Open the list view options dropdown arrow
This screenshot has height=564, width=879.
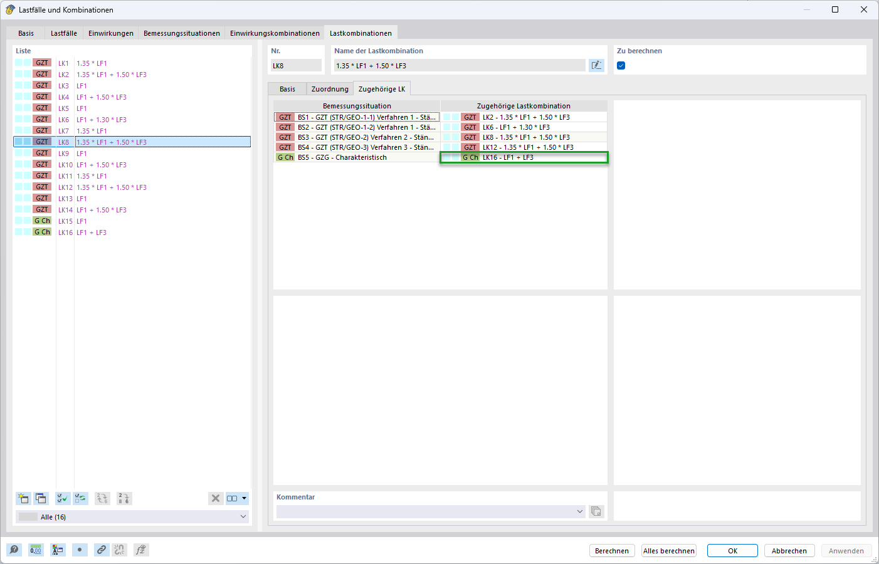pyautogui.click(x=245, y=498)
